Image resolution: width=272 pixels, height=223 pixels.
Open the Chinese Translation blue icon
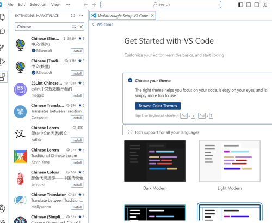coord(20,112)
